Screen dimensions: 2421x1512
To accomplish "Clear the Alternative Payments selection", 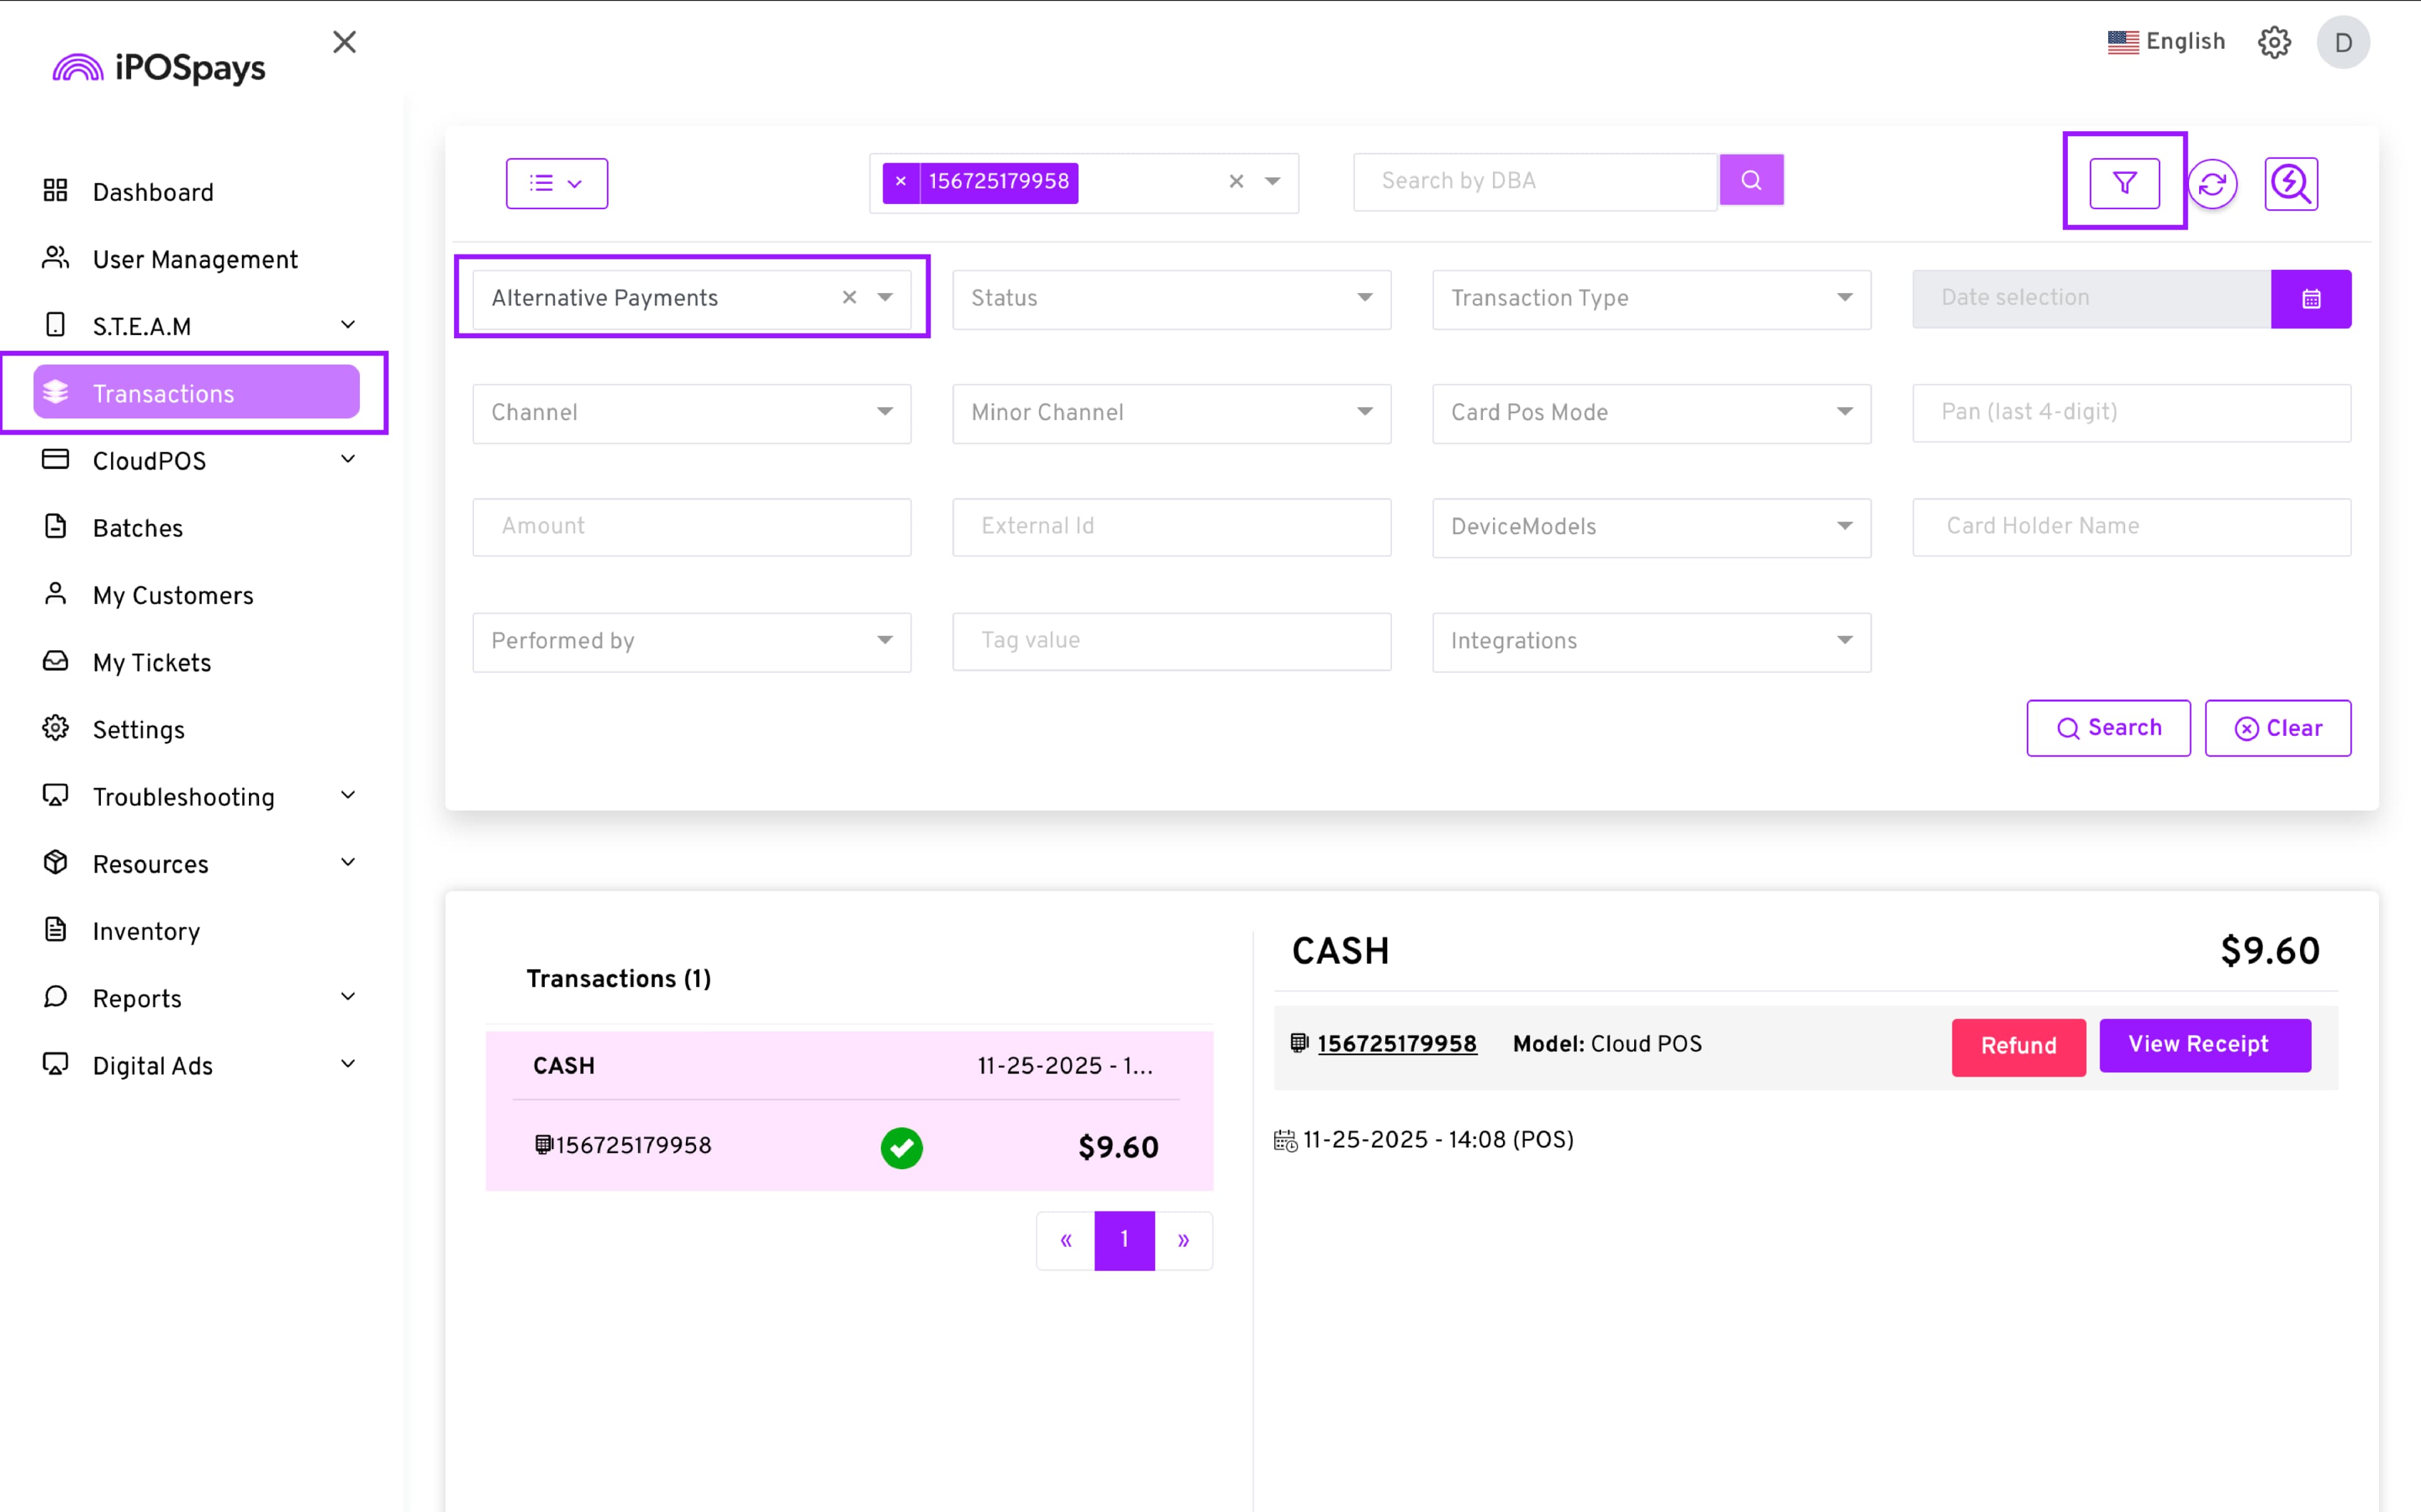I will (849, 298).
